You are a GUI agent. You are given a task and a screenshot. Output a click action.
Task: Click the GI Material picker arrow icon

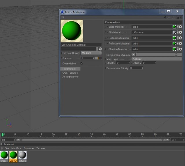pos(180,32)
